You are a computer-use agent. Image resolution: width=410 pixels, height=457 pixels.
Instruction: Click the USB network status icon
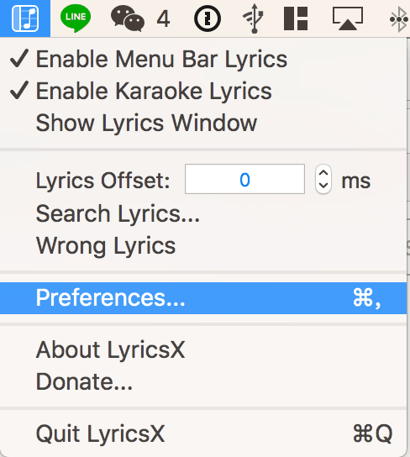(x=253, y=18)
